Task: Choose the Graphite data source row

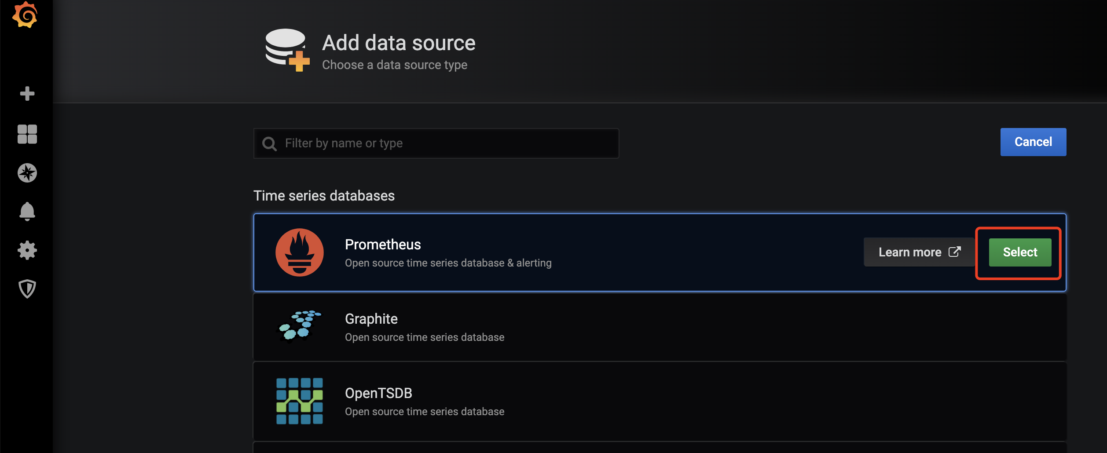Action: [x=659, y=327]
